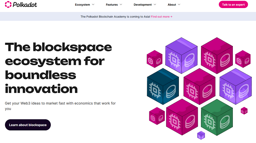Open the Development menu
This screenshot has width=256, height=143.
[x=143, y=5]
